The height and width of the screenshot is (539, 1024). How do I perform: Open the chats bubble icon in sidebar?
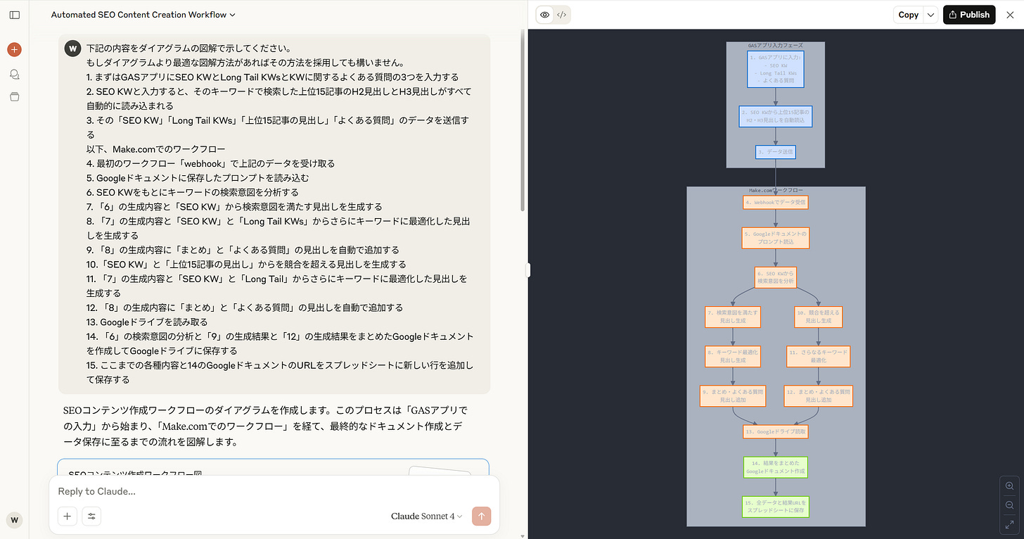14,74
